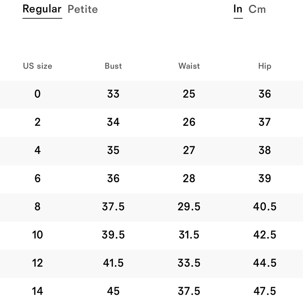The image size is (303, 303).
Task: Click the 45 bust value for size 14
Action: (x=113, y=291)
